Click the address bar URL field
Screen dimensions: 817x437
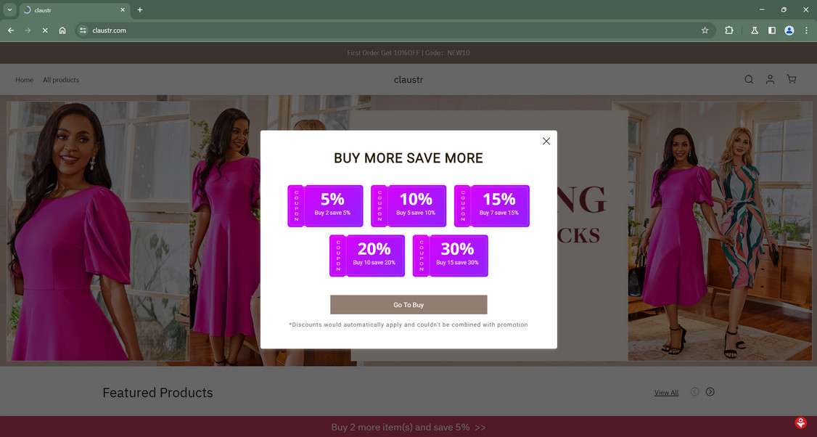[x=363, y=30]
